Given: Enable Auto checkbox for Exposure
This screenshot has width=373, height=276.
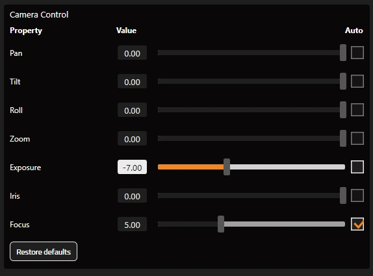Looking at the screenshot, I should [357, 167].
